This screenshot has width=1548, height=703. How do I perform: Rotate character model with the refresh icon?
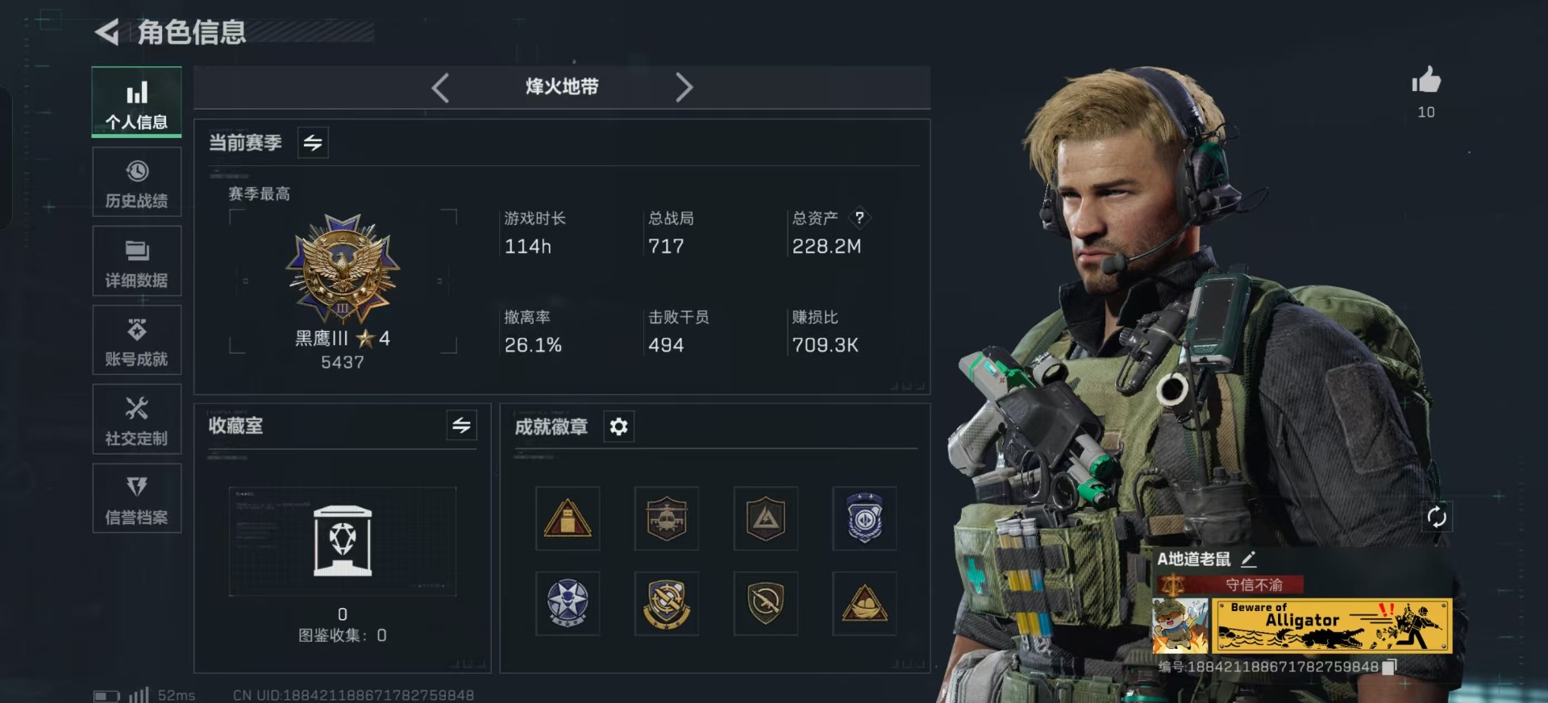(1437, 517)
